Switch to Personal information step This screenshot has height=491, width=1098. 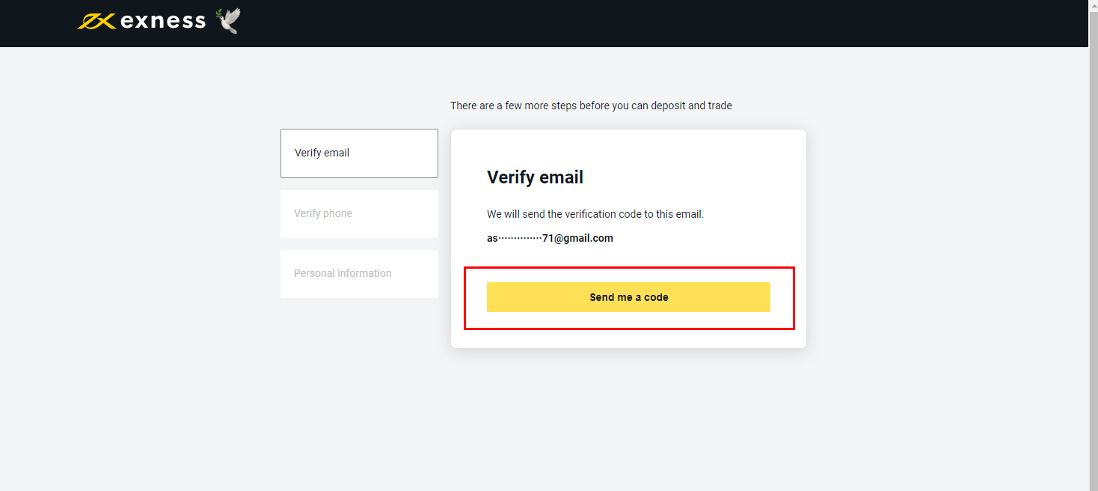(359, 274)
